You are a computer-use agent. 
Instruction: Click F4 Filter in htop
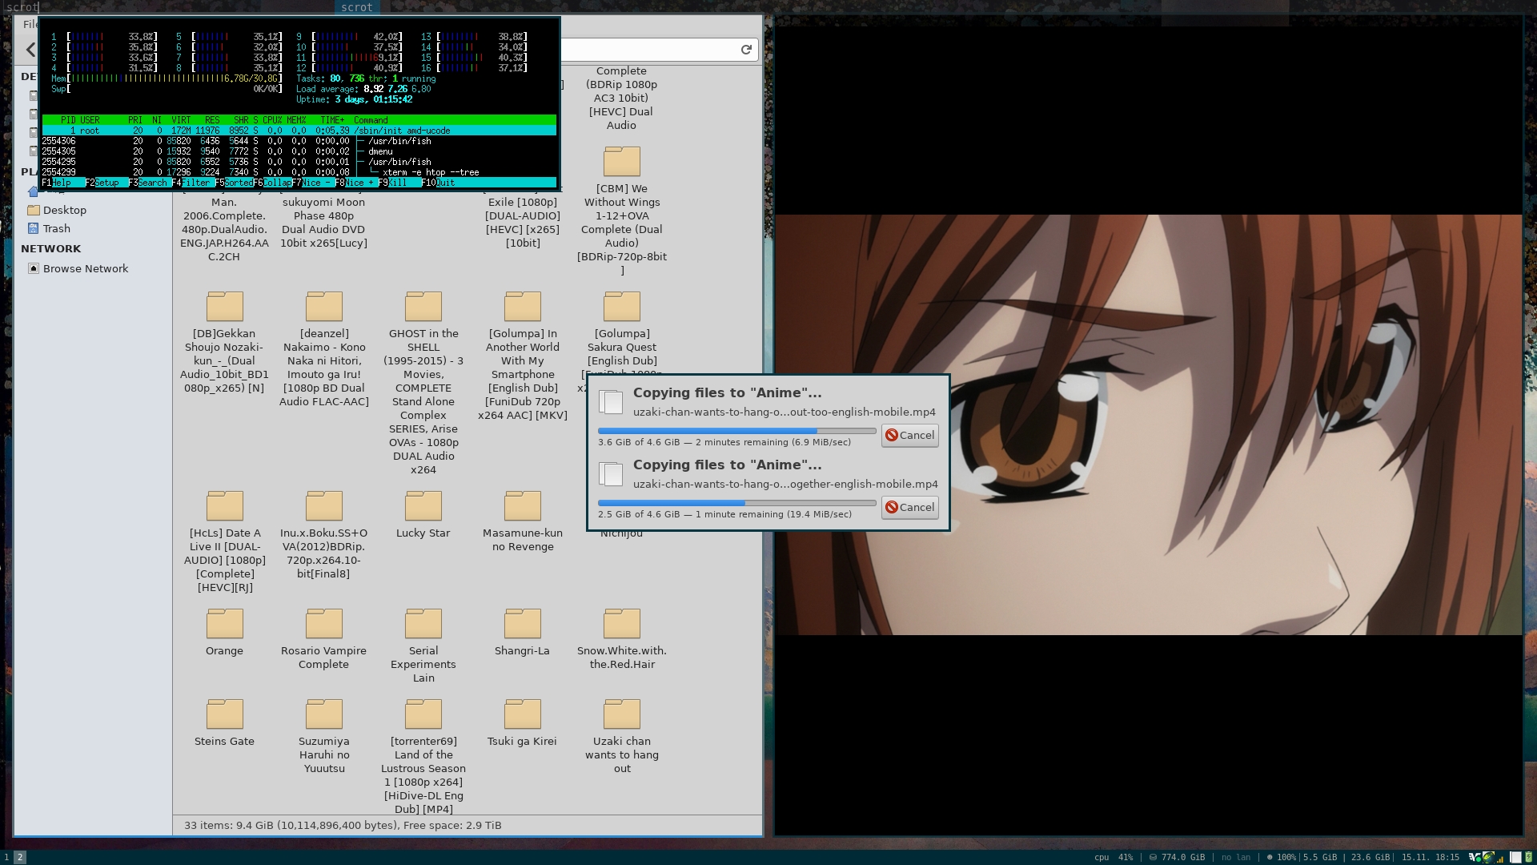click(193, 183)
